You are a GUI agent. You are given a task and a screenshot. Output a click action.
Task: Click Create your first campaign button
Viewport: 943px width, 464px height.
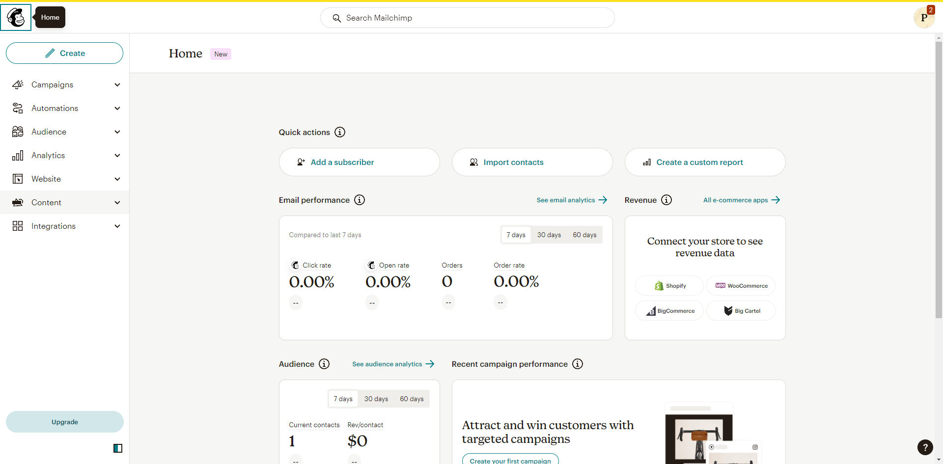[510, 460]
